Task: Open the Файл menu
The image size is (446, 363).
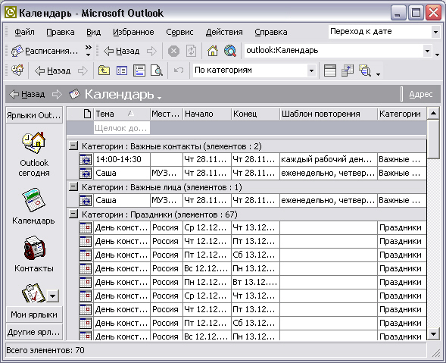Action: [24, 32]
